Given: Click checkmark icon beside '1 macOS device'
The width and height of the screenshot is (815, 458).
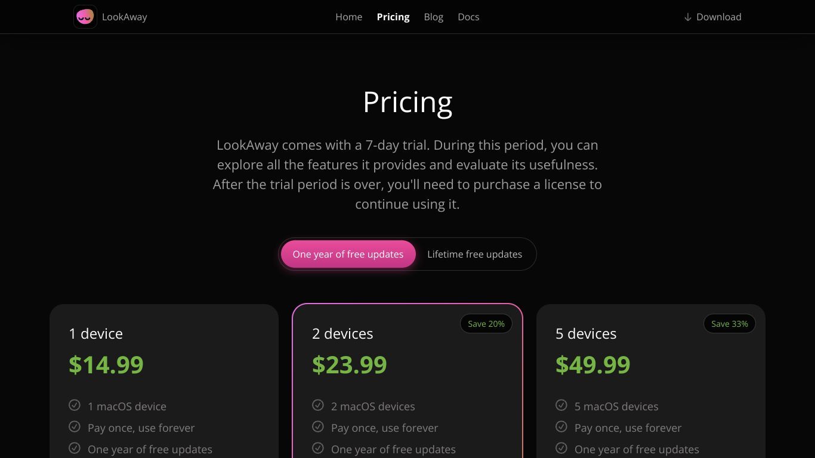Looking at the screenshot, I should 75,406.
